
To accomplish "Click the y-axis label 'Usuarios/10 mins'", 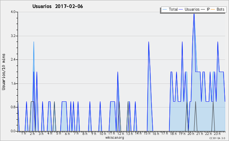I will point(3,72).
